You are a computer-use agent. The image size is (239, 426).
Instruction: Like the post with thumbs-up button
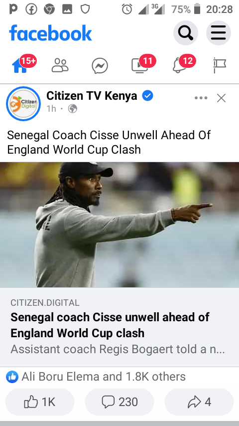pos(40,402)
